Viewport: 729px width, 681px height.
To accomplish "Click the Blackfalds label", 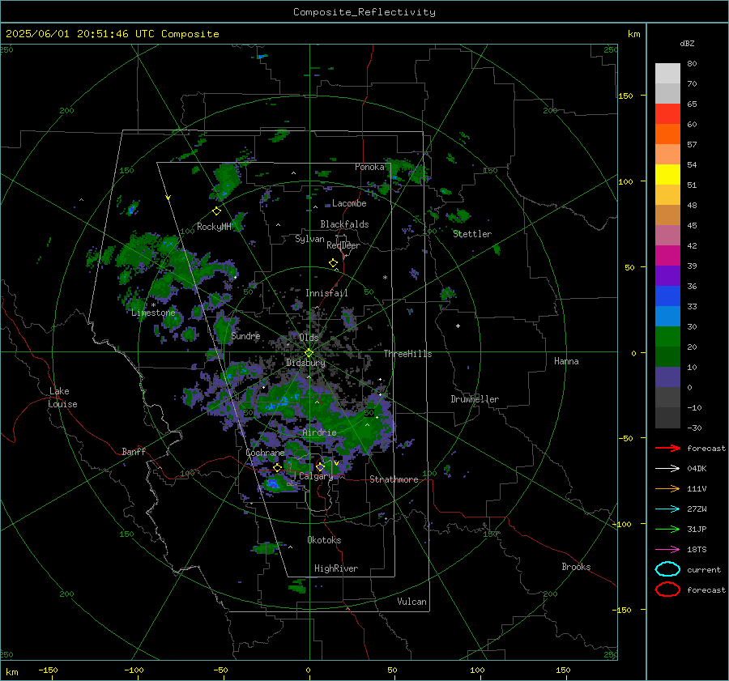I will pyautogui.click(x=344, y=224).
